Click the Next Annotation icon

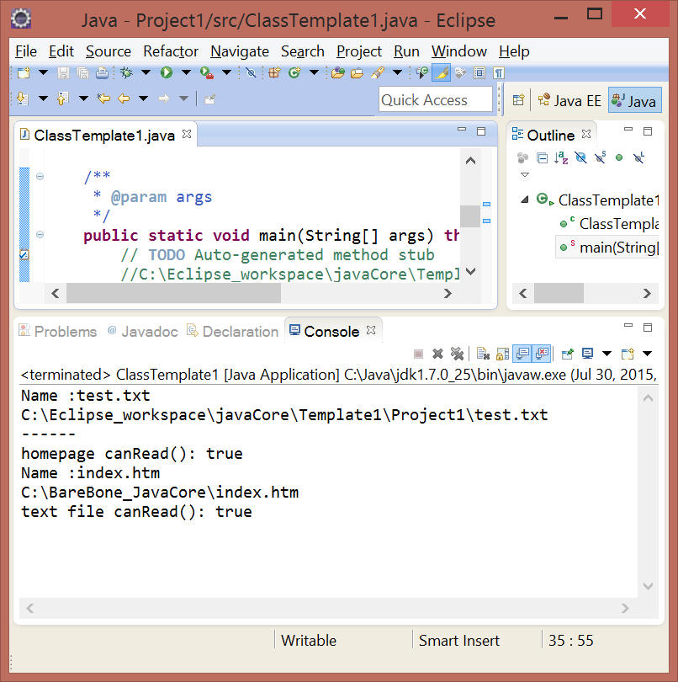click(23, 99)
